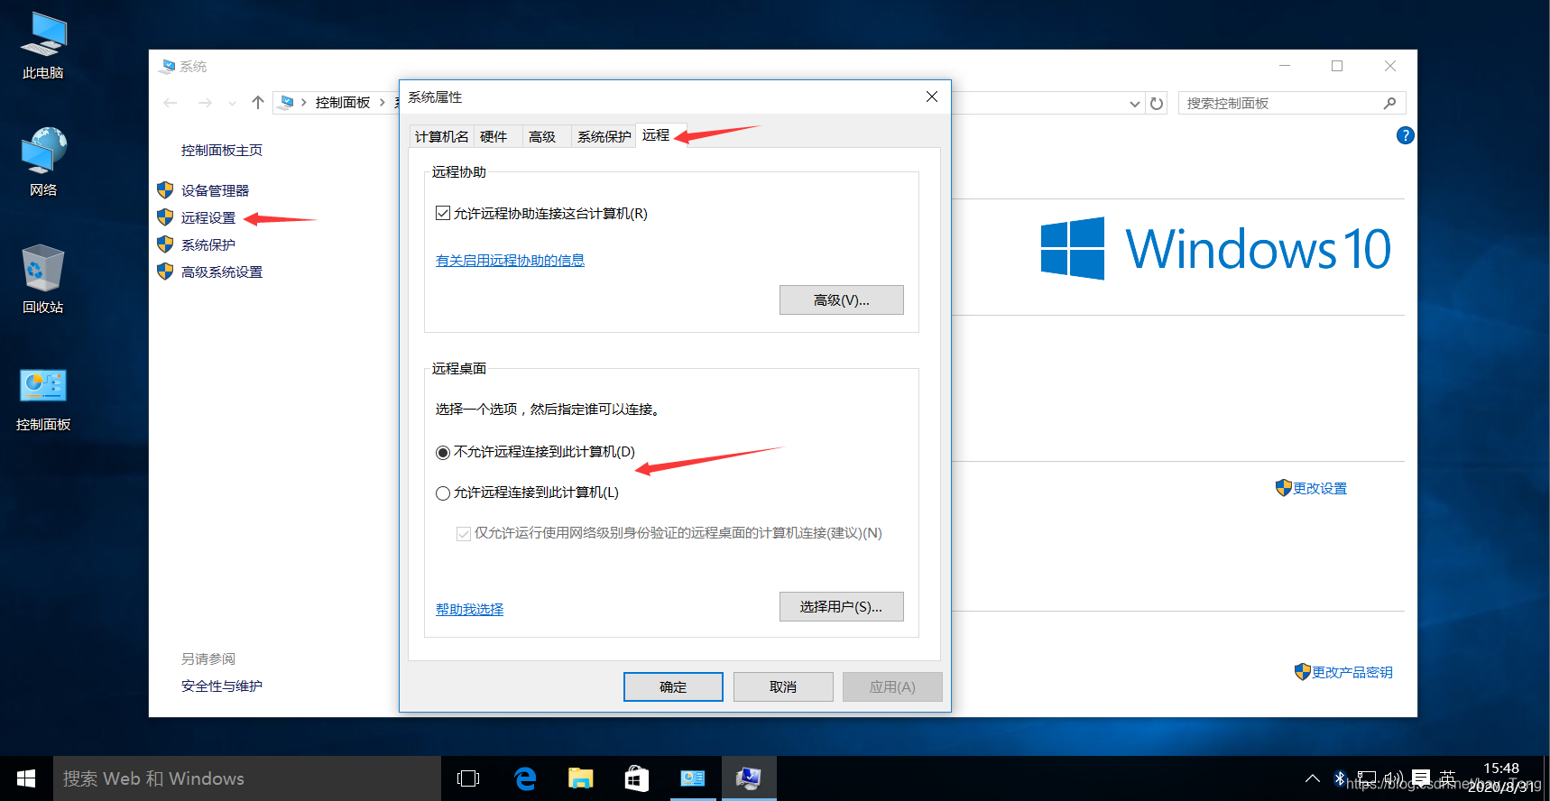Open the 控制面板 desktop icon

[43, 398]
